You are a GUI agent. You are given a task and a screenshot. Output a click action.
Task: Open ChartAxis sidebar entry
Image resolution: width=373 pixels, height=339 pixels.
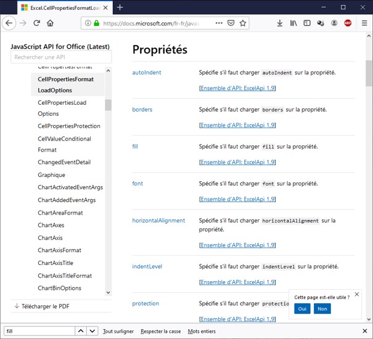[50, 238]
